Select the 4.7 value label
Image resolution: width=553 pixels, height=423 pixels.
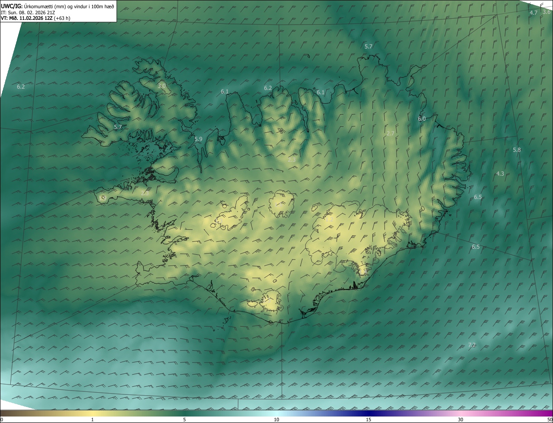tap(534, 13)
